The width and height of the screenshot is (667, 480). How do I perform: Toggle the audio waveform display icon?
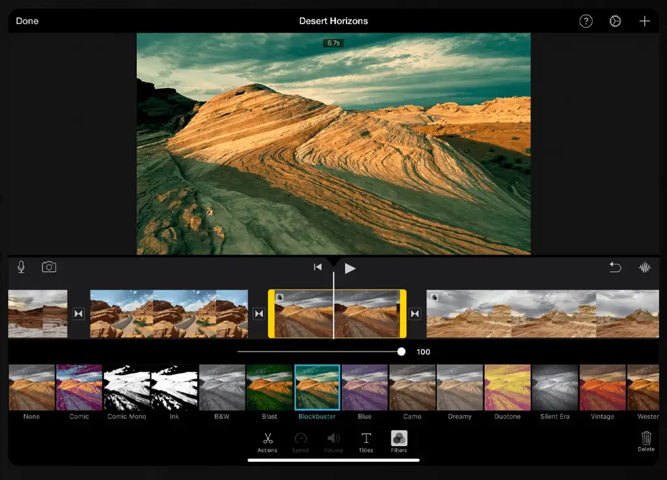pyautogui.click(x=645, y=267)
